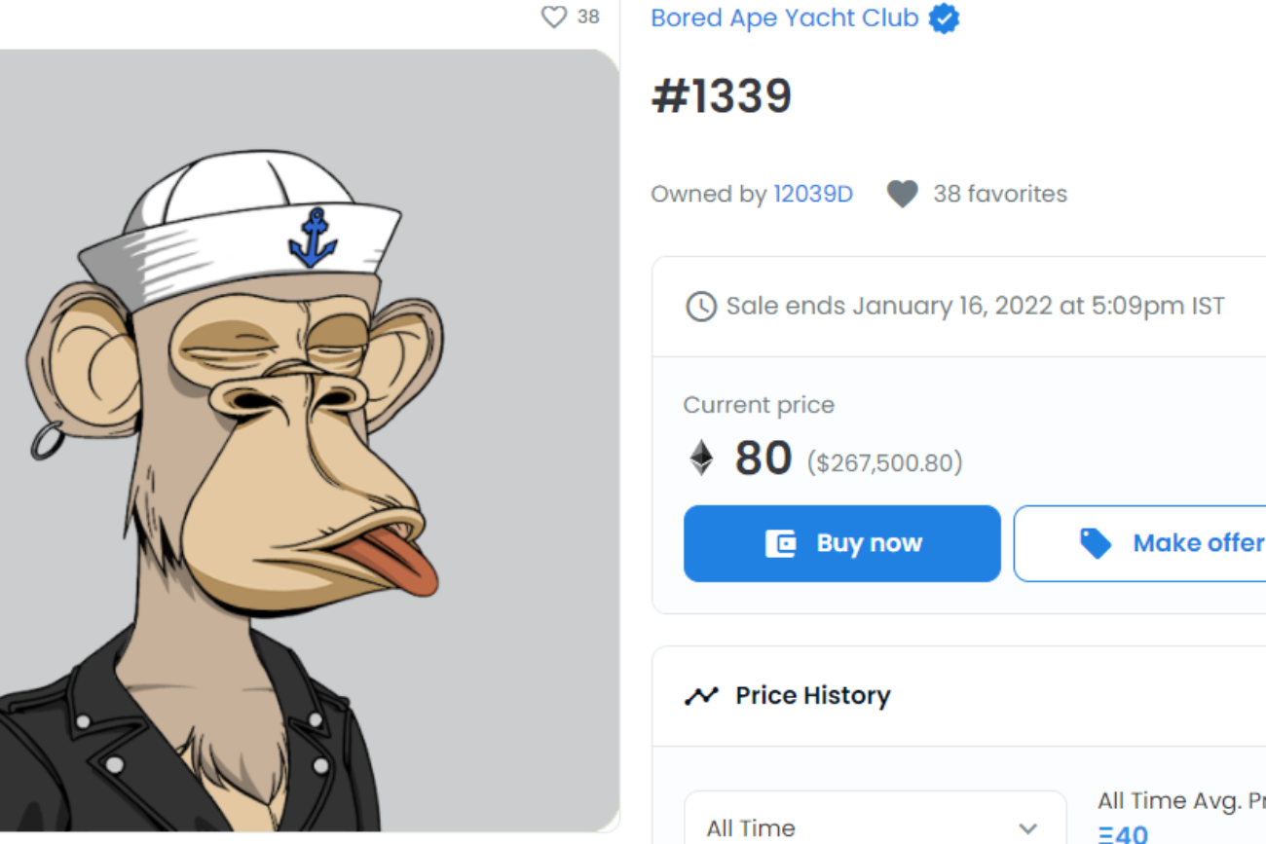The width and height of the screenshot is (1266, 844).
Task: Collapse the Price History section header
Action: 958,696
